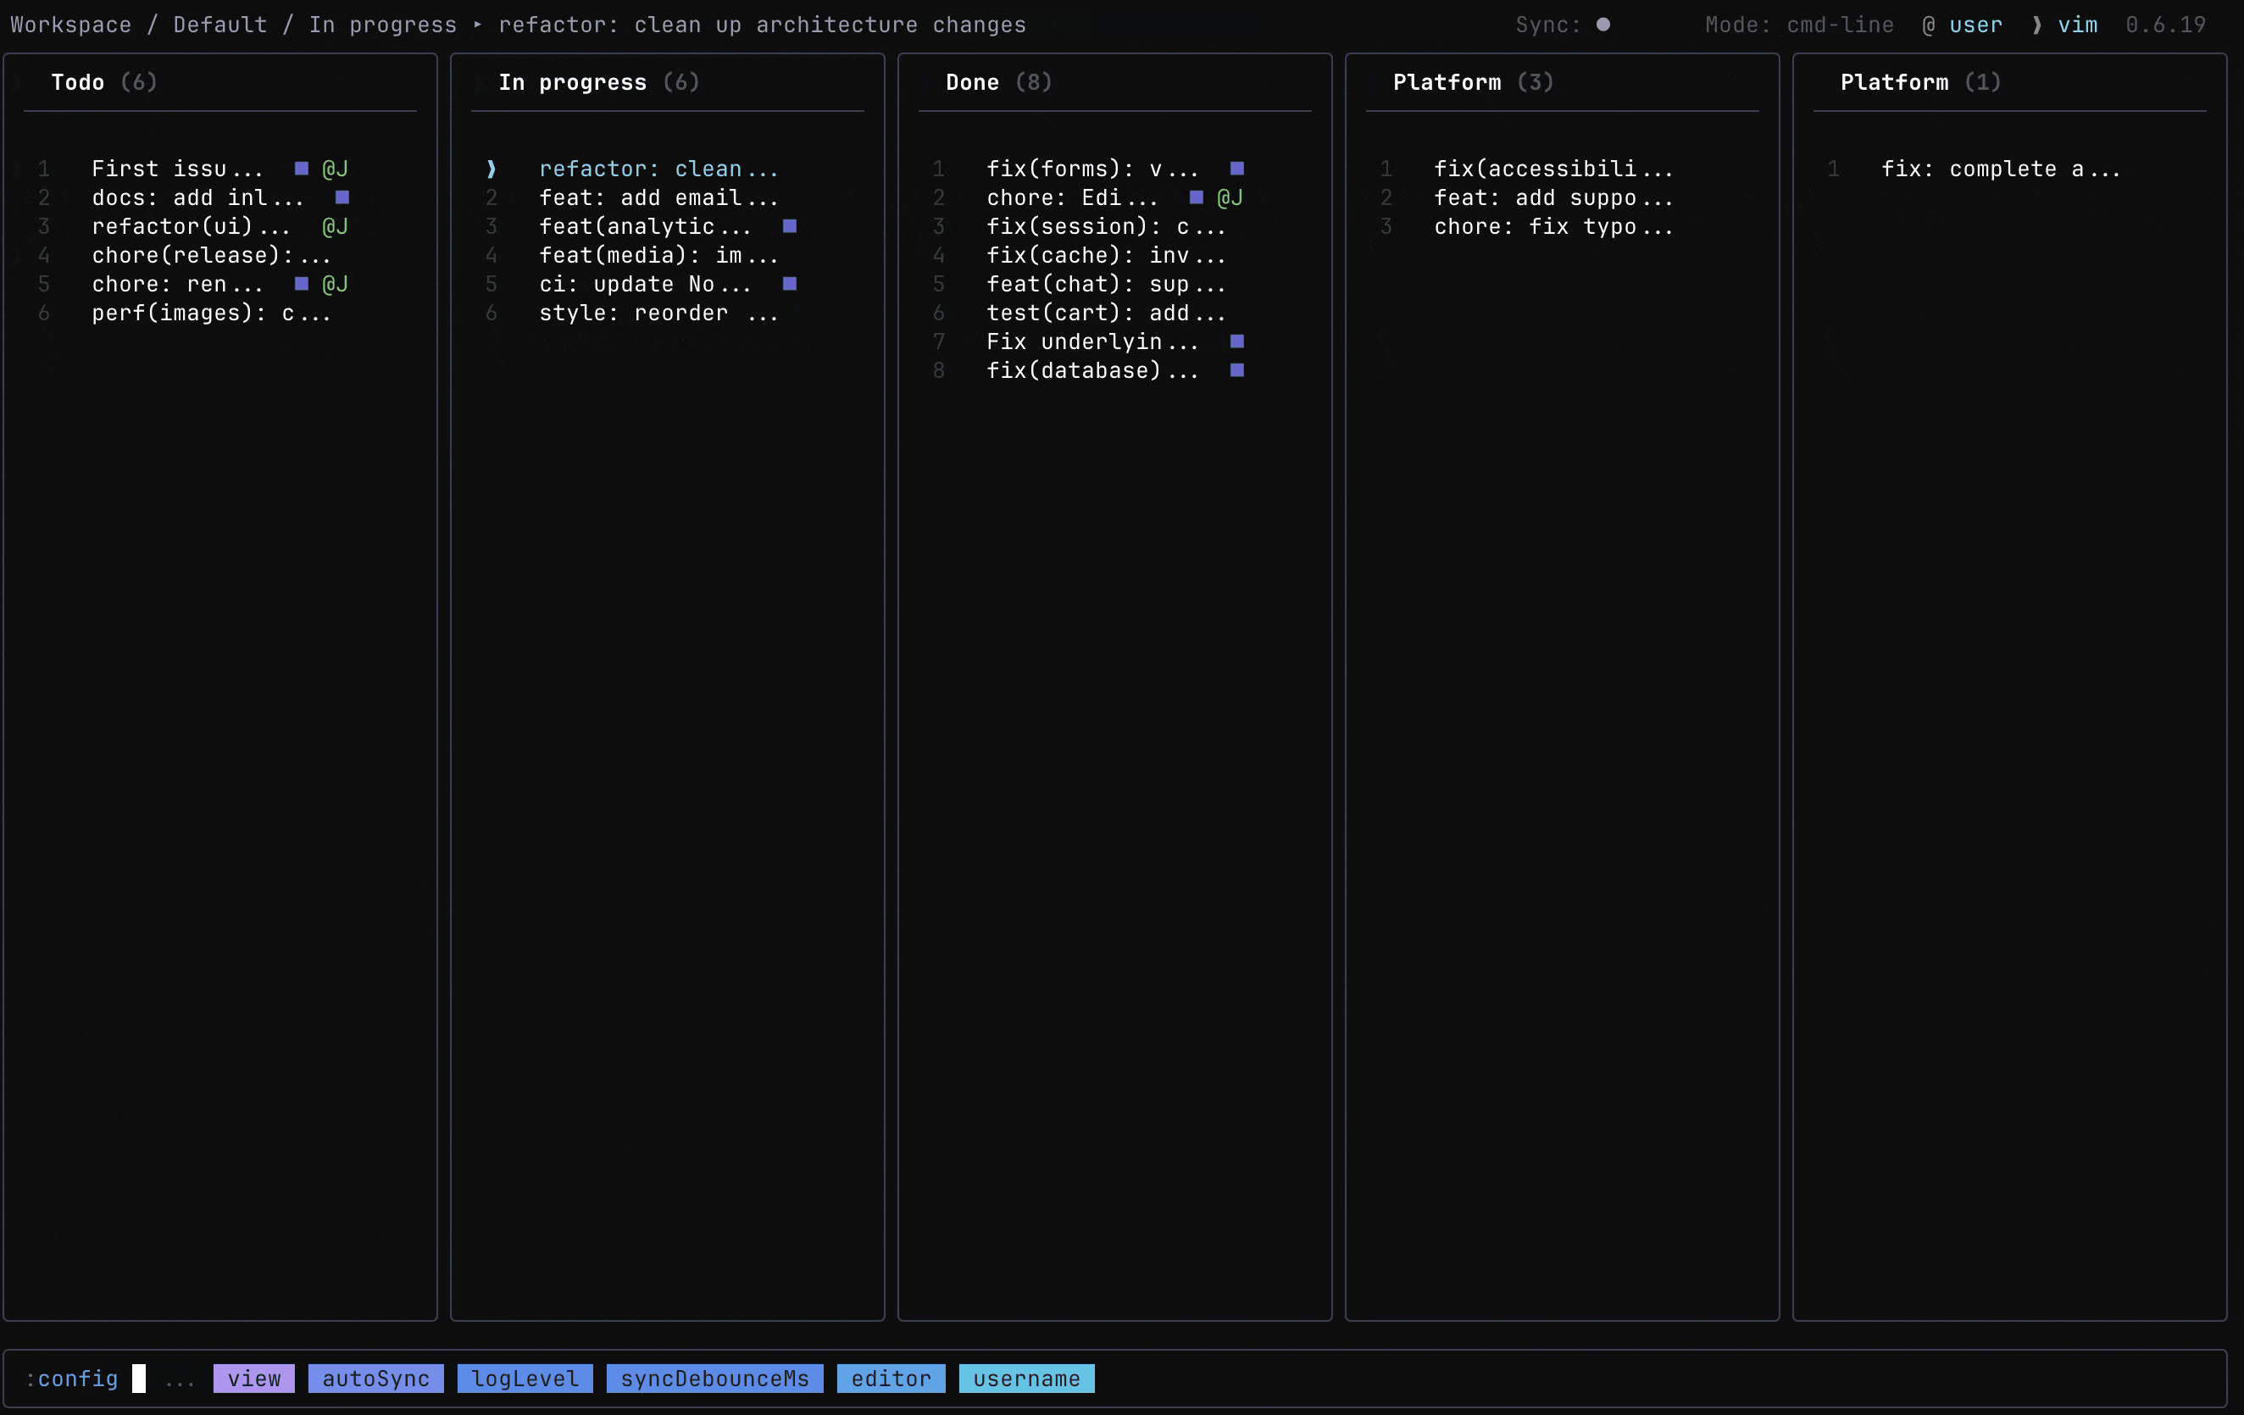Click the tag square on chore: ren row
This screenshot has width=2244, height=1415.
click(x=301, y=284)
